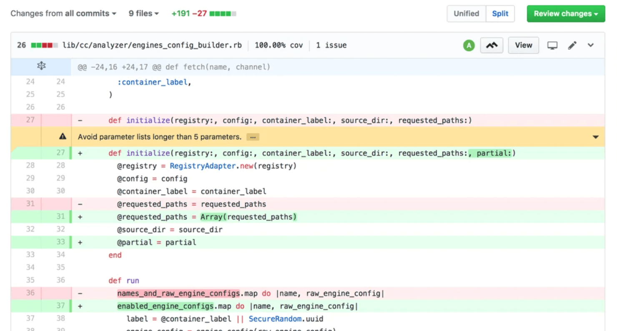Click the warning triangle on the issue banner
The image size is (617, 331).
pos(62,136)
